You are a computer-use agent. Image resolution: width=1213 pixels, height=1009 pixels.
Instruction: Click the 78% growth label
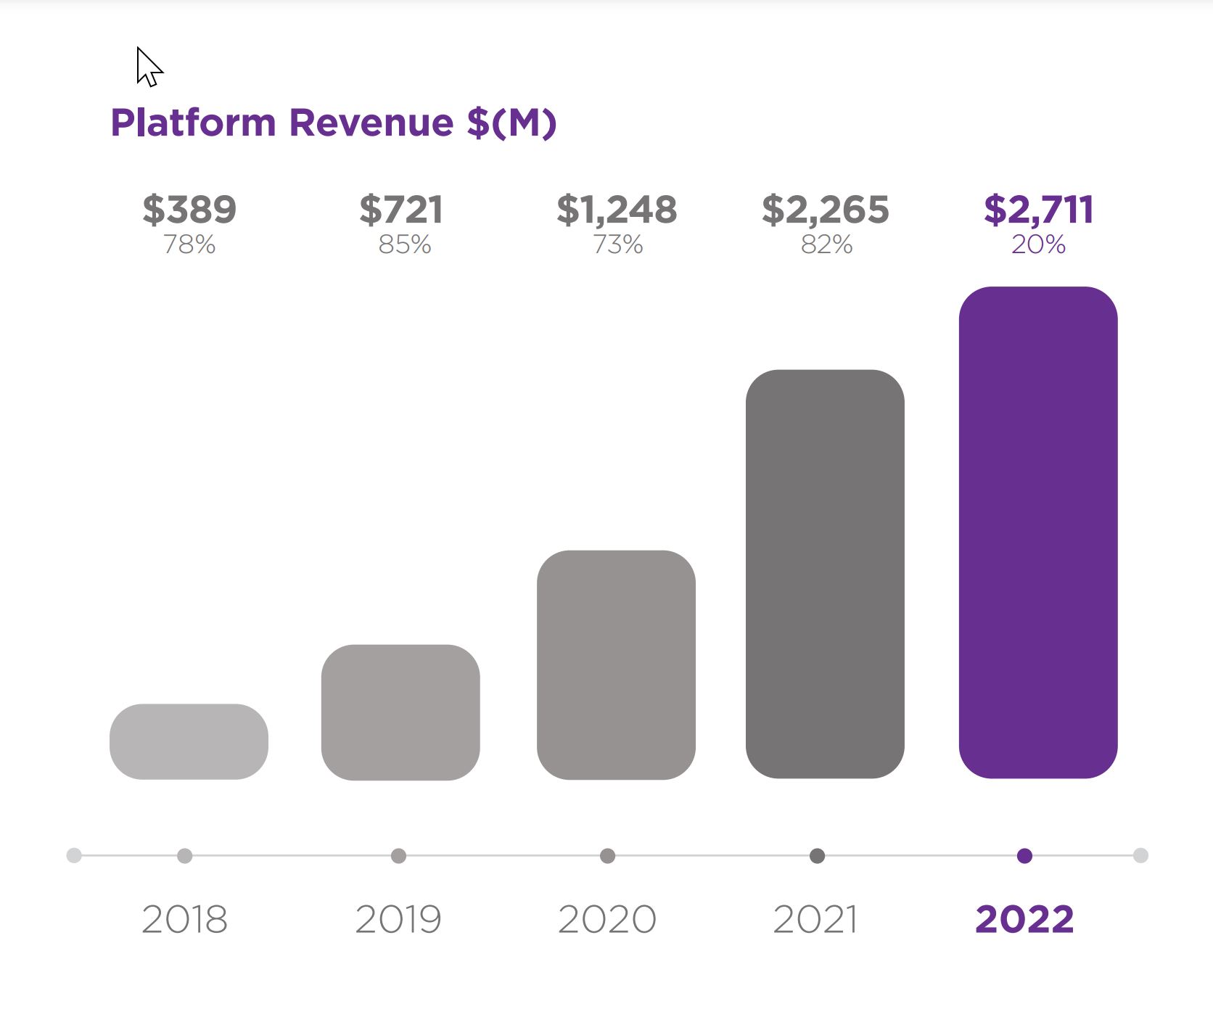[189, 244]
